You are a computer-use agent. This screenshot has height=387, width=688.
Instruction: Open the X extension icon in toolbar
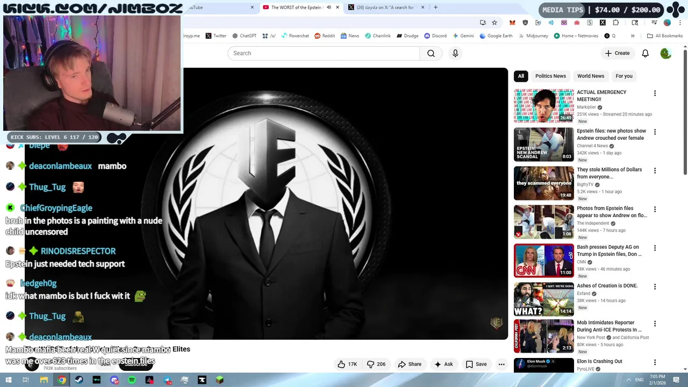[603, 23]
